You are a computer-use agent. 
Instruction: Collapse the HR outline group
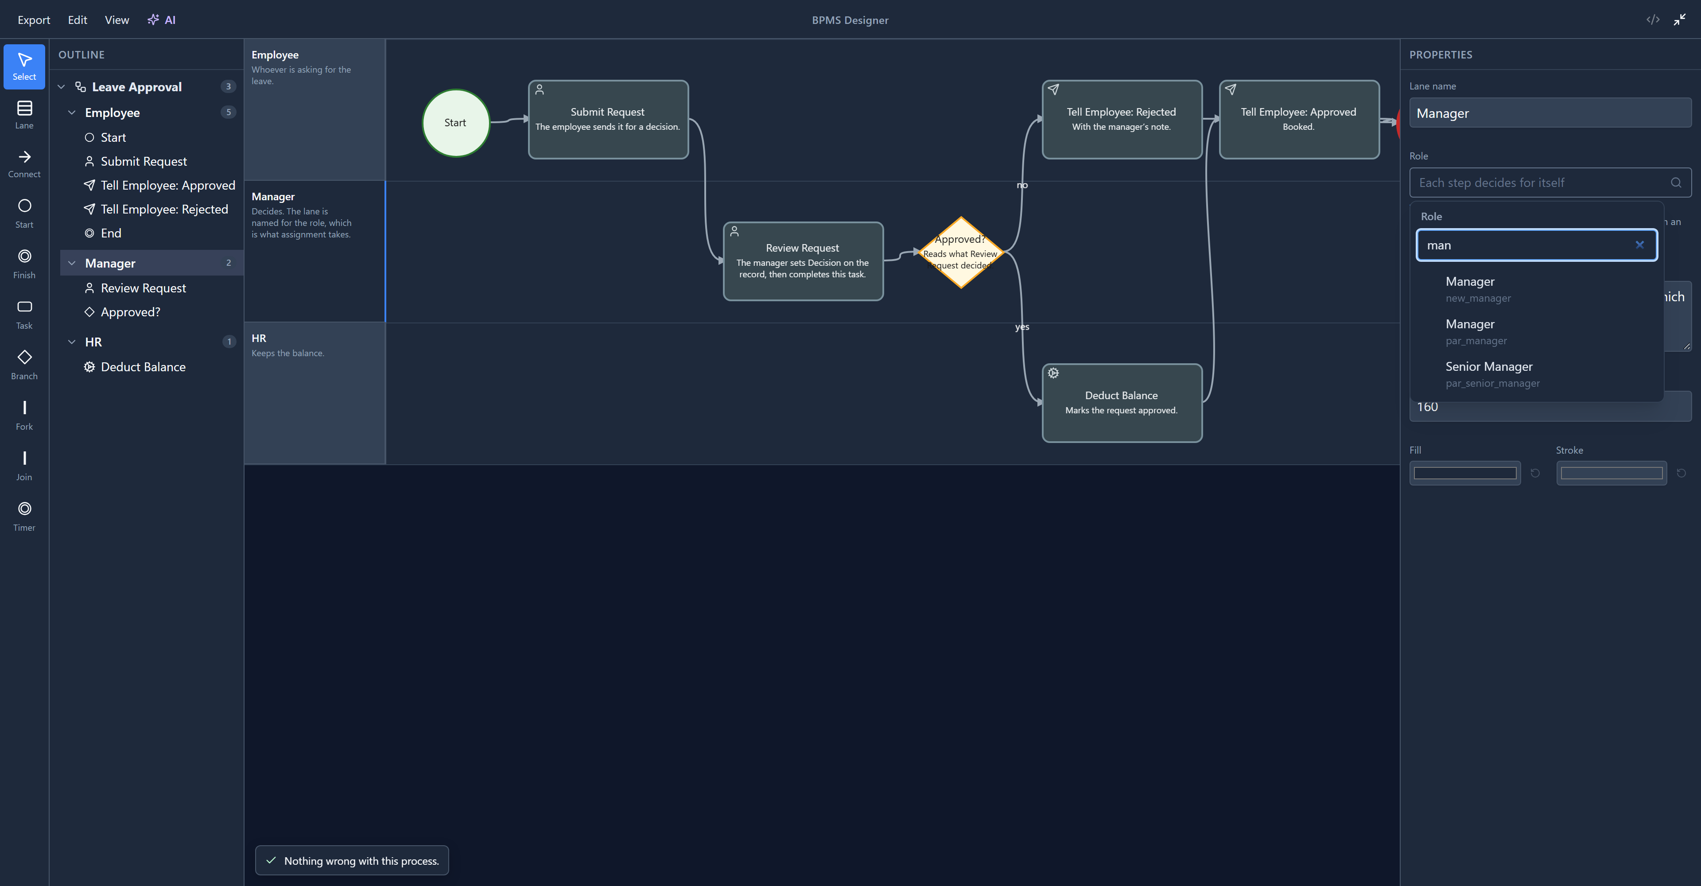pos(72,341)
